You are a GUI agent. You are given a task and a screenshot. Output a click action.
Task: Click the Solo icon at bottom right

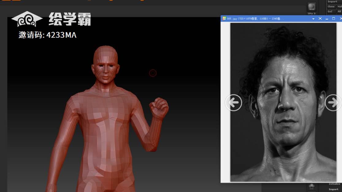(311, 186)
